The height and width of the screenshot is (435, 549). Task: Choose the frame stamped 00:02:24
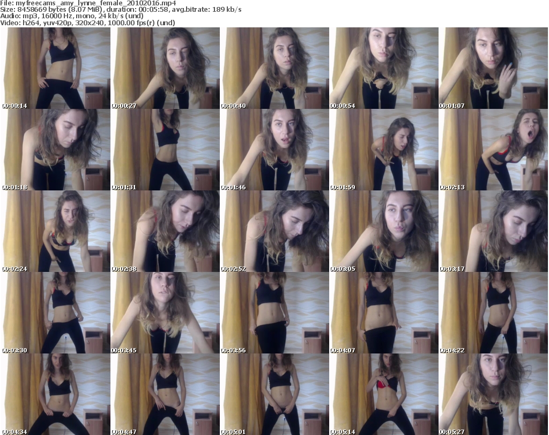(56, 231)
